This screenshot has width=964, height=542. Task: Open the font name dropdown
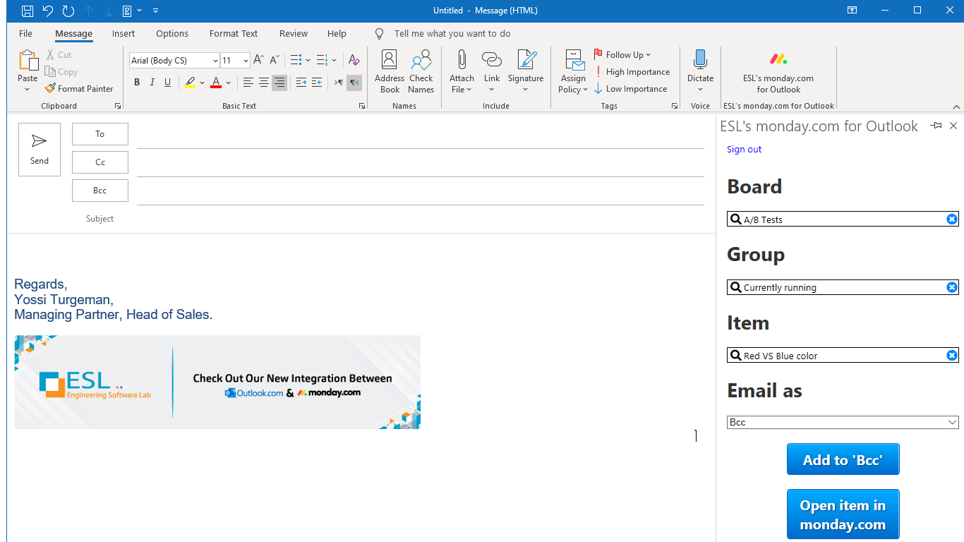click(x=215, y=61)
